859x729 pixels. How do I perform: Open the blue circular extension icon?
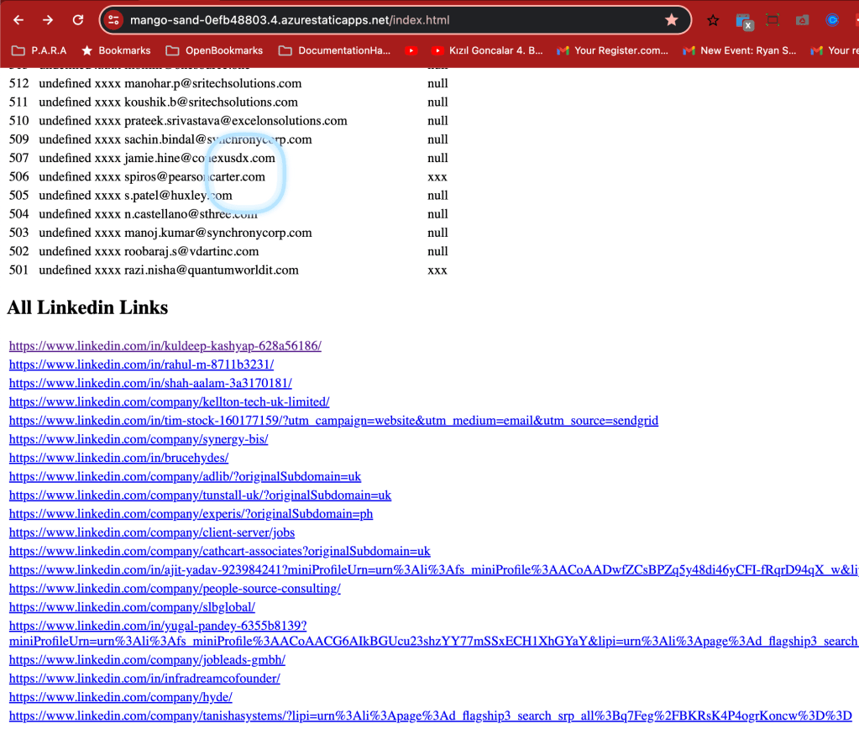[x=832, y=20]
